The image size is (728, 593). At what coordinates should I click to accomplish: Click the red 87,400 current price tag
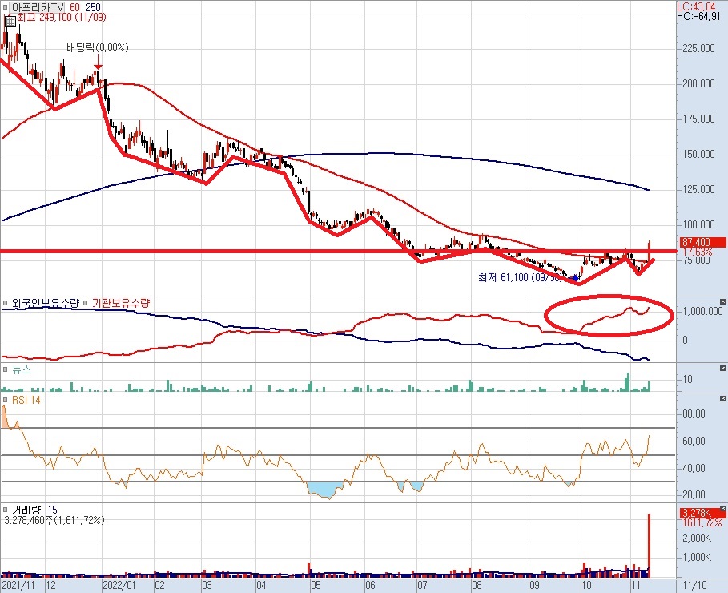click(x=702, y=242)
